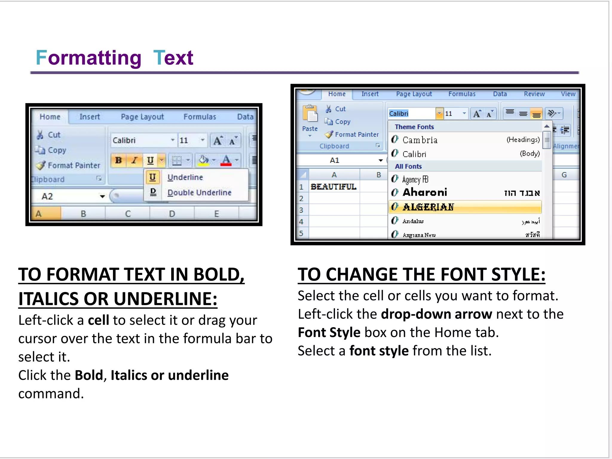
Task: Select column G header in right screenshot
Action: (564, 175)
